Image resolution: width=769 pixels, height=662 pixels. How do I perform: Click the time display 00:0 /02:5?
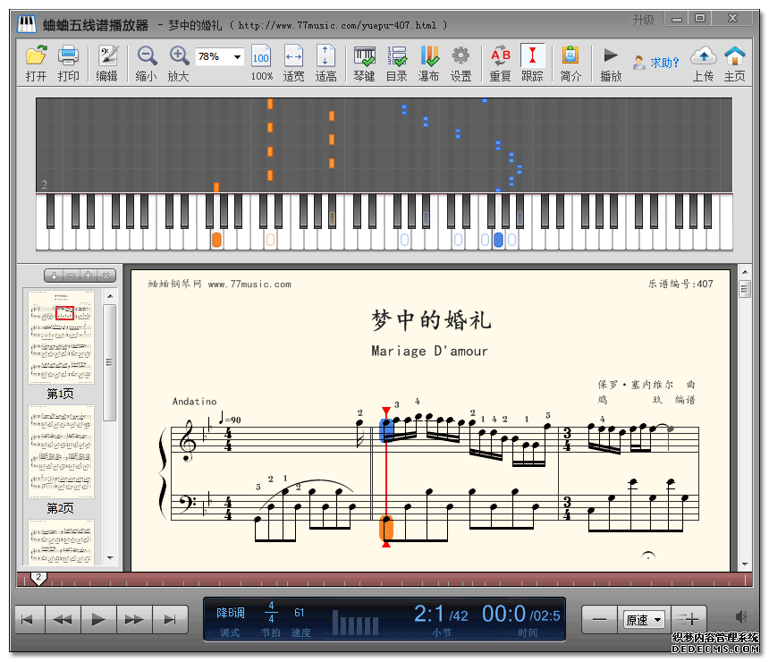pyautogui.click(x=520, y=614)
